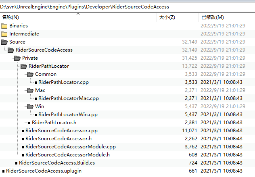Select the RiderPathLocator folder name
This screenshot has height=177, width=255.
49,66
